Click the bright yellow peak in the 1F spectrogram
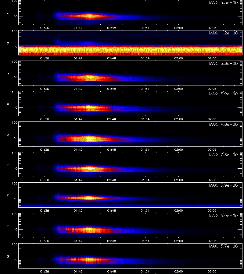The image size is (244, 274). click(x=89, y=16)
